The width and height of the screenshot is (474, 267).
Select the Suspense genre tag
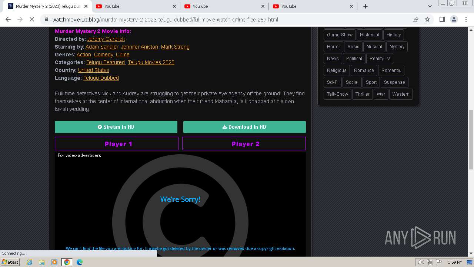point(394,82)
